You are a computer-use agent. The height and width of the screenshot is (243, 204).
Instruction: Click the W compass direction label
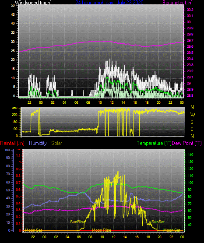click(x=193, y=115)
